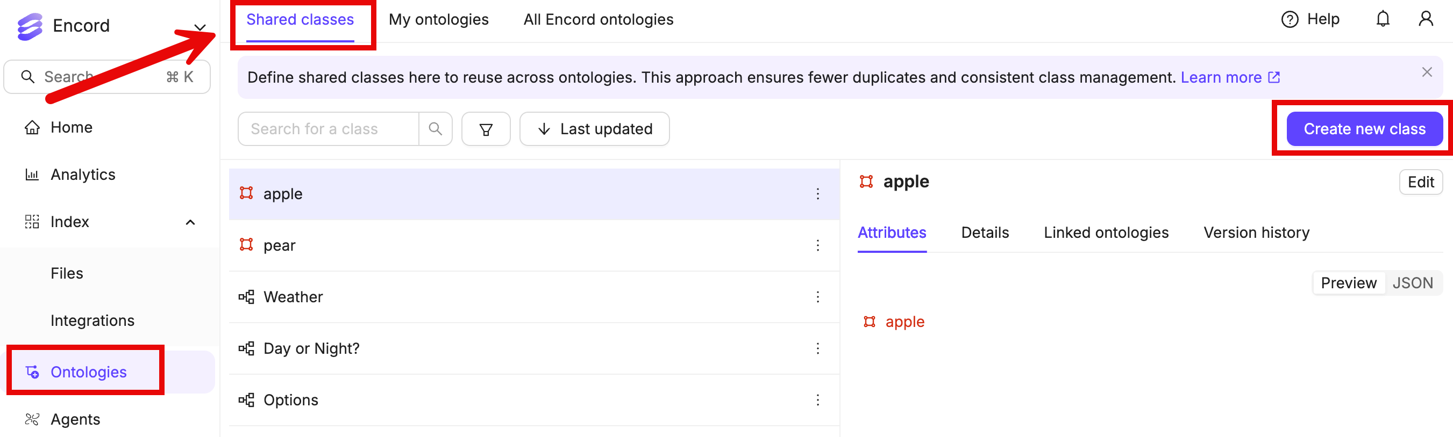Open the Linked ontologies tab
1453x437 pixels.
pos(1106,232)
